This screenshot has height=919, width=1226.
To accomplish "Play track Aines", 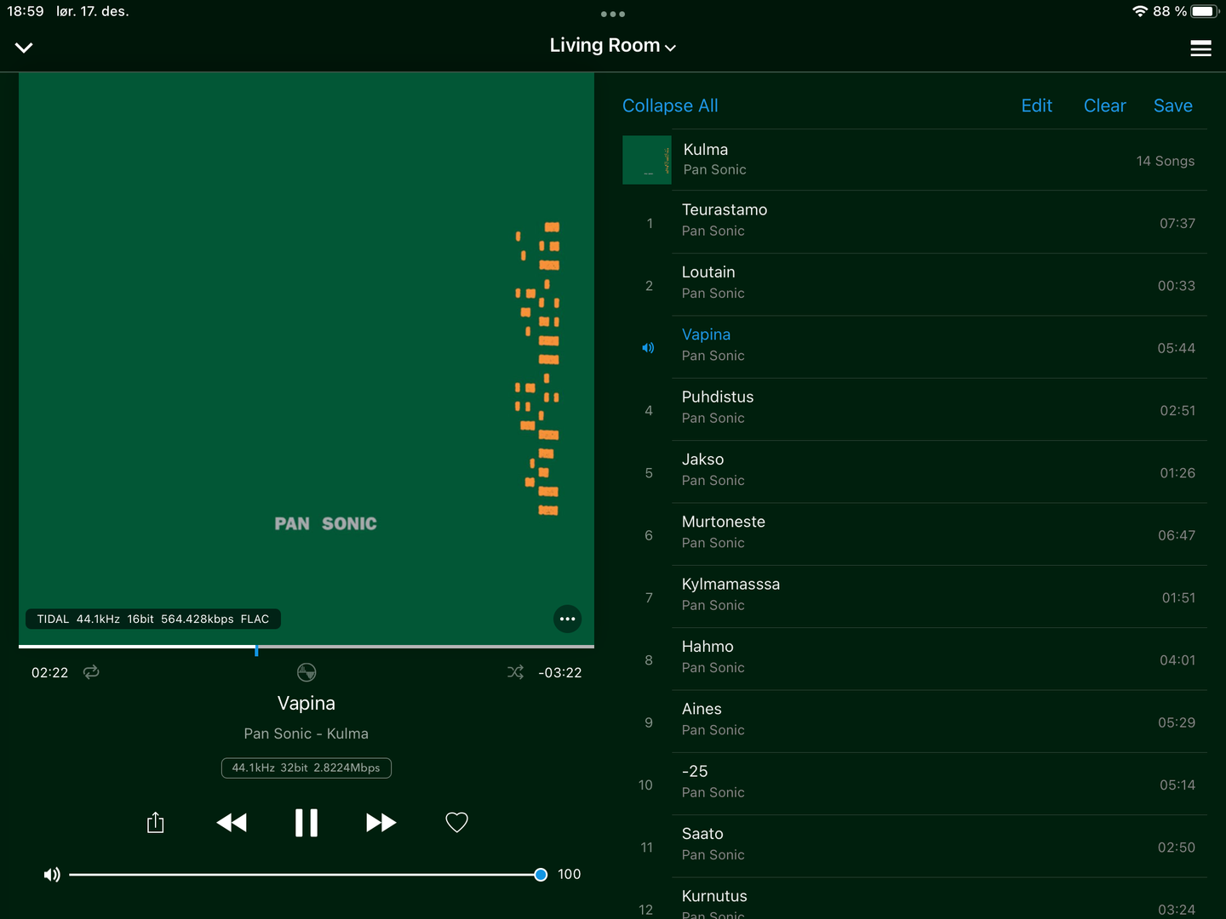I will pyautogui.click(x=914, y=722).
